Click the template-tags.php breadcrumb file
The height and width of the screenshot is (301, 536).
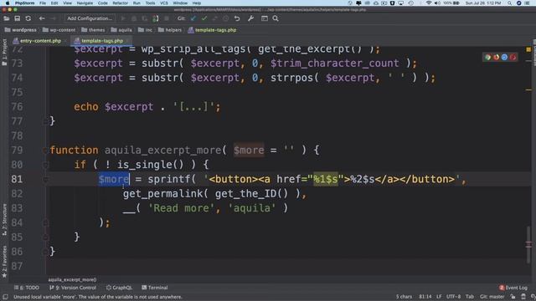pos(212,30)
